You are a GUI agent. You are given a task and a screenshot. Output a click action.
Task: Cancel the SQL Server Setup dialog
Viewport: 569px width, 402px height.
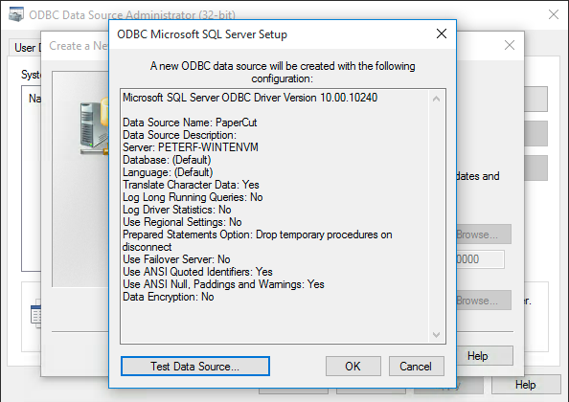click(x=417, y=367)
